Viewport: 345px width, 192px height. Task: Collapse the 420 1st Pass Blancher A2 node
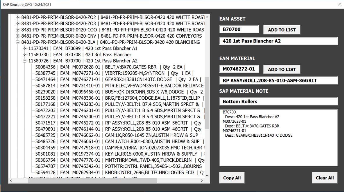tap(25, 61)
